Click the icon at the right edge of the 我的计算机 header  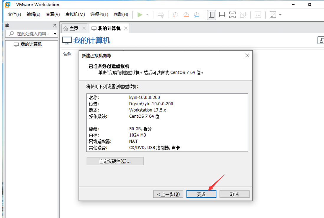tap(321, 40)
